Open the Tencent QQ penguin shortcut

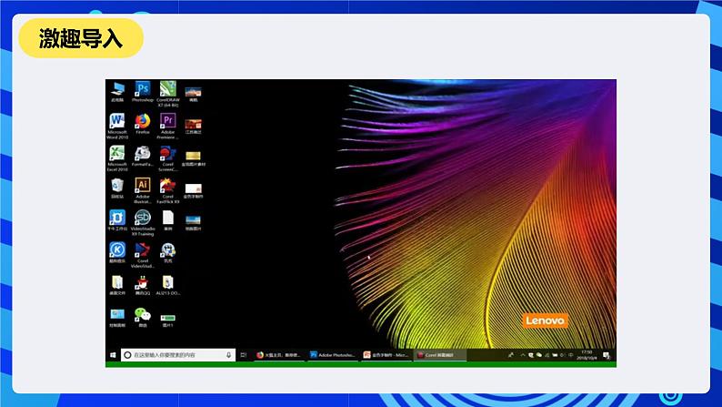[x=143, y=285]
